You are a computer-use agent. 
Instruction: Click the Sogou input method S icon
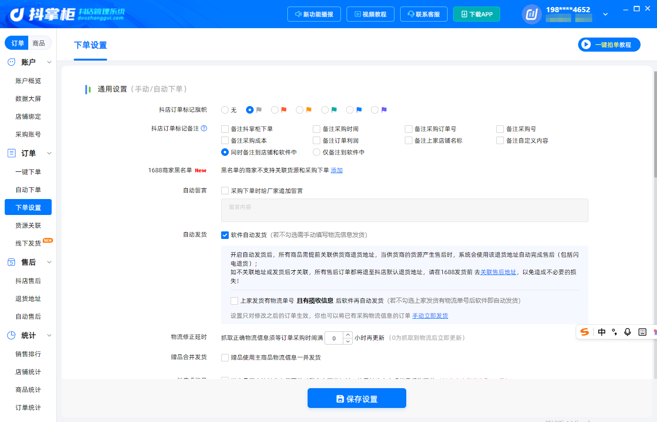tap(585, 332)
